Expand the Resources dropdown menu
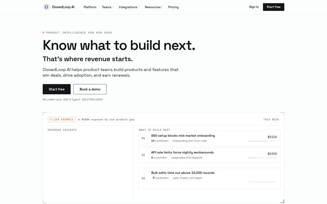 (x=154, y=7)
